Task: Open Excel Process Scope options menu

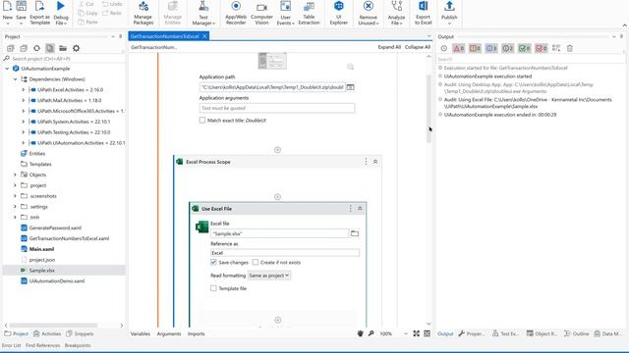Action: click(x=366, y=161)
